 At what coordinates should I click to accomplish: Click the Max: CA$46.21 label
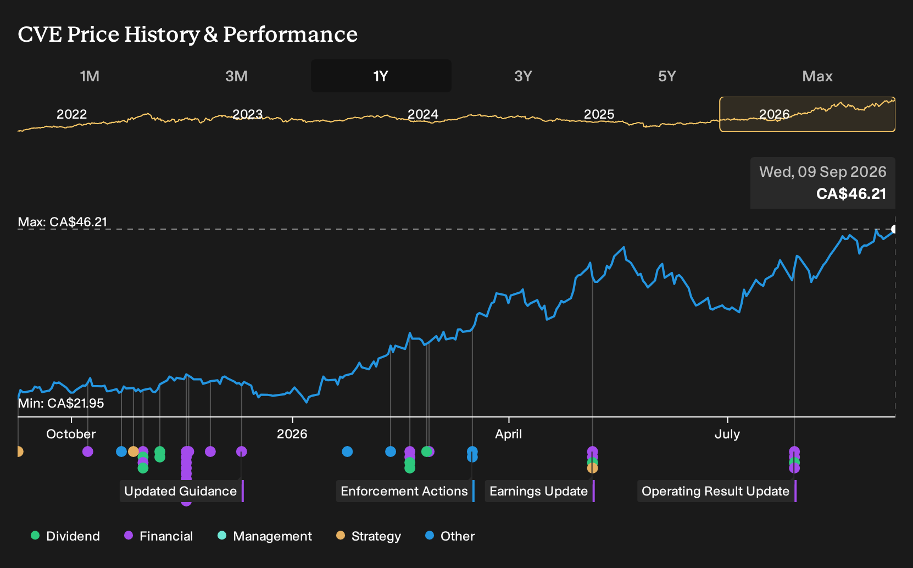63,222
